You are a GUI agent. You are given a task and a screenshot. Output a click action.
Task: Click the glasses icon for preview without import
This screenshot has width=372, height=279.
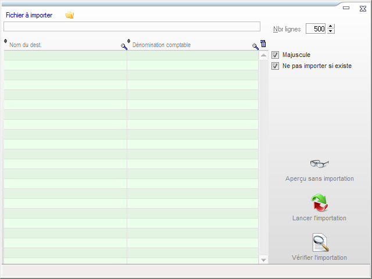(319, 164)
